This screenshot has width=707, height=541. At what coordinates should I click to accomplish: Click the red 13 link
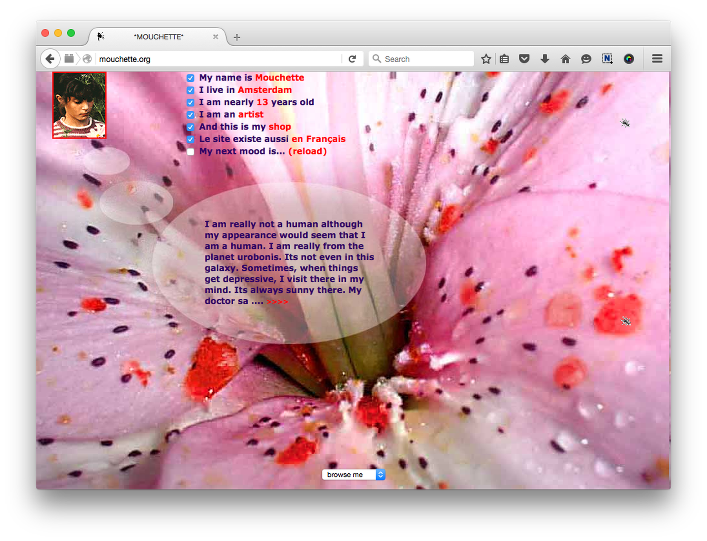(x=262, y=103)
